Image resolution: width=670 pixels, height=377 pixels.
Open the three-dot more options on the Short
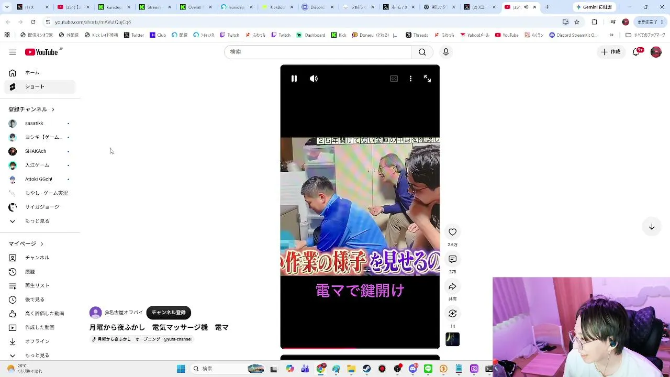tap(410, 79)
